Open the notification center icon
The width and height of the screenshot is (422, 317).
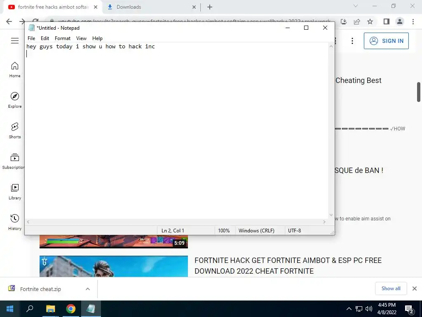[x=409, y=309]
